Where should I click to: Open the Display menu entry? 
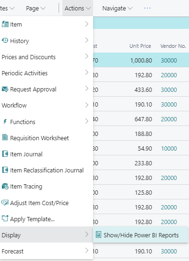click(46, 235)
